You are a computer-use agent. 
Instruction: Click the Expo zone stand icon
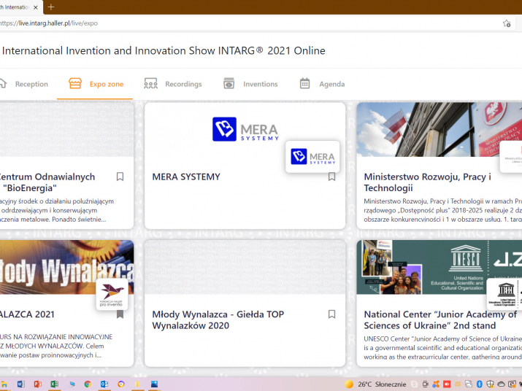pyautogui.click(x=74, y=84)
